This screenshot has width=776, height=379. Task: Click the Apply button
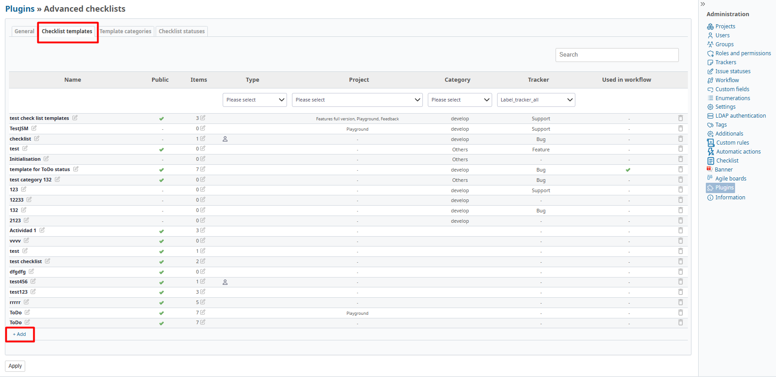[x=15, y=366]
